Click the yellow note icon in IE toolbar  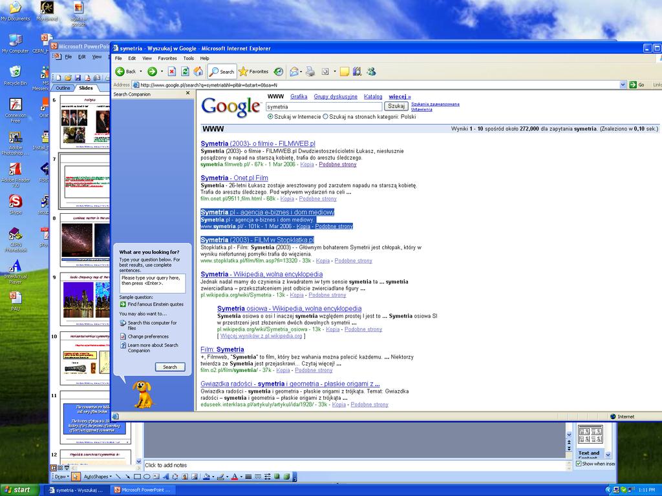[x=345, y=72]
